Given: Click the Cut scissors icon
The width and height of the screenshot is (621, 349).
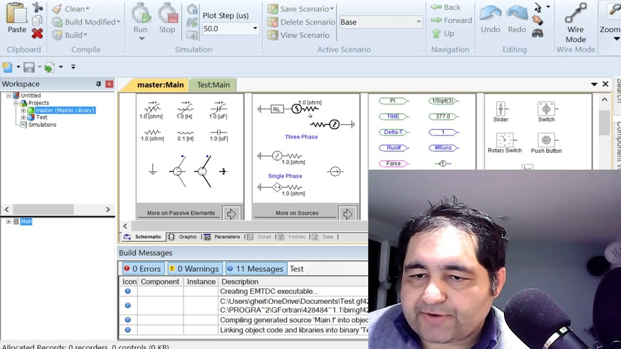Looking at the screenshot, I should click(37, 8).
